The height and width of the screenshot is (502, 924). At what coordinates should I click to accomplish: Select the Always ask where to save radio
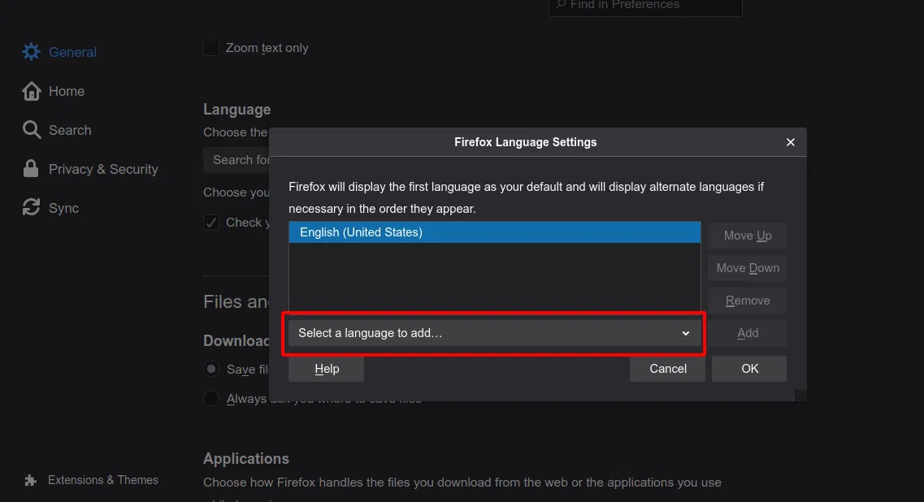211,399
